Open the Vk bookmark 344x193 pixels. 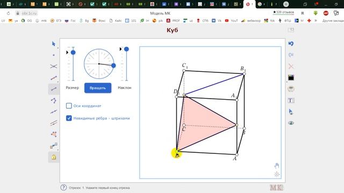click(217, 20)
